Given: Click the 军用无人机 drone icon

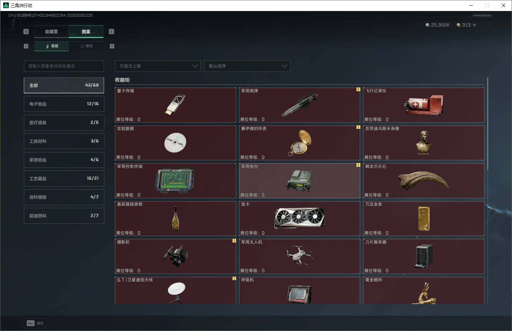Looking at the screenshot, I should click(300, 255).
